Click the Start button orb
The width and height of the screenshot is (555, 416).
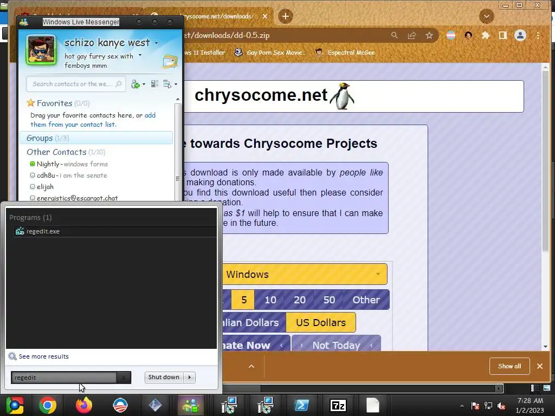(x=15, y=405)
